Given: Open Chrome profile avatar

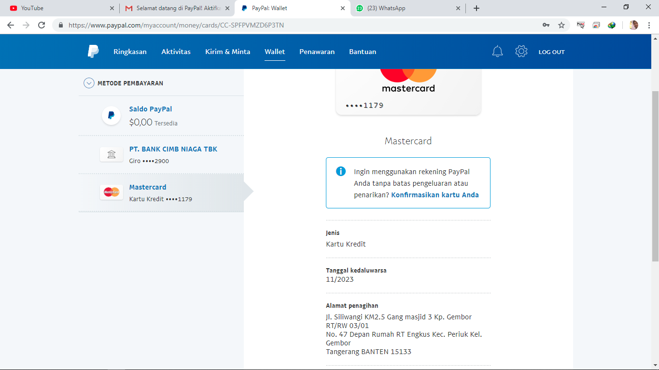Looking at the screenshot, I should (633, 25).
